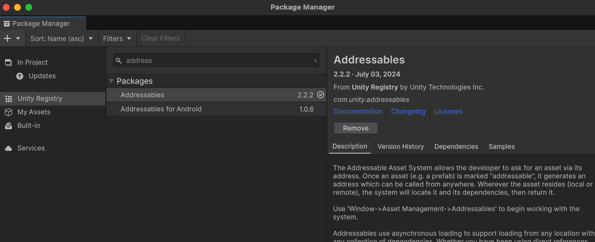Screen dimensions: 595x242
Task: Open the Documentation link
Action: tap(358, 112)
